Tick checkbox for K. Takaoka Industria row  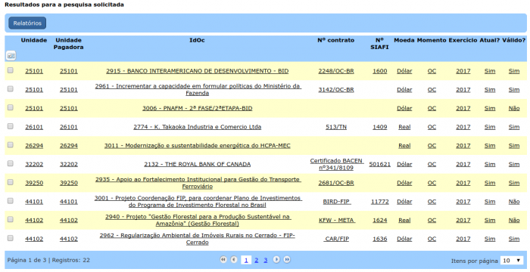click(11, 126)
